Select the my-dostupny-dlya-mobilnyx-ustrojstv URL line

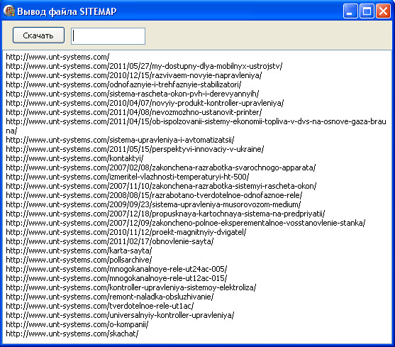click(144, 66)
